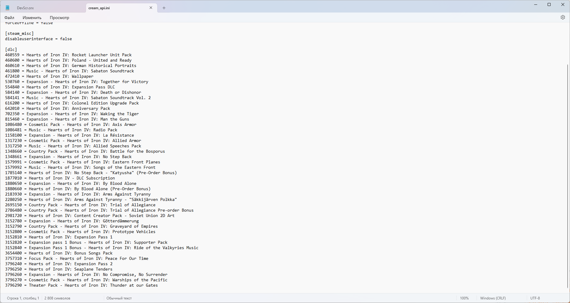Click the Expansion Pass DLC line
Image resolution: width=570 pixels, height=303 pixels.
point(60,87)
